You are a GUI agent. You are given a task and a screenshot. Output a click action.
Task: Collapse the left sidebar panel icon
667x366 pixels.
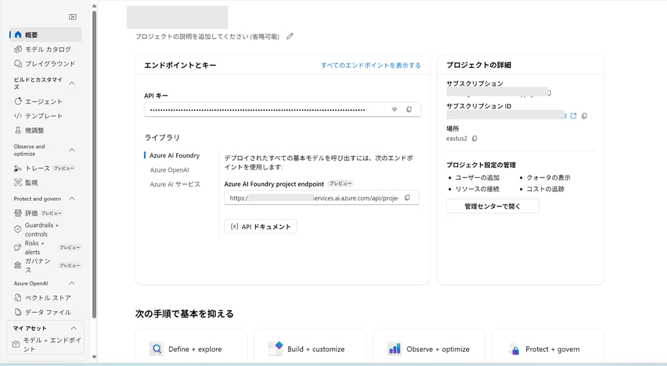click(x=73, y=17)
